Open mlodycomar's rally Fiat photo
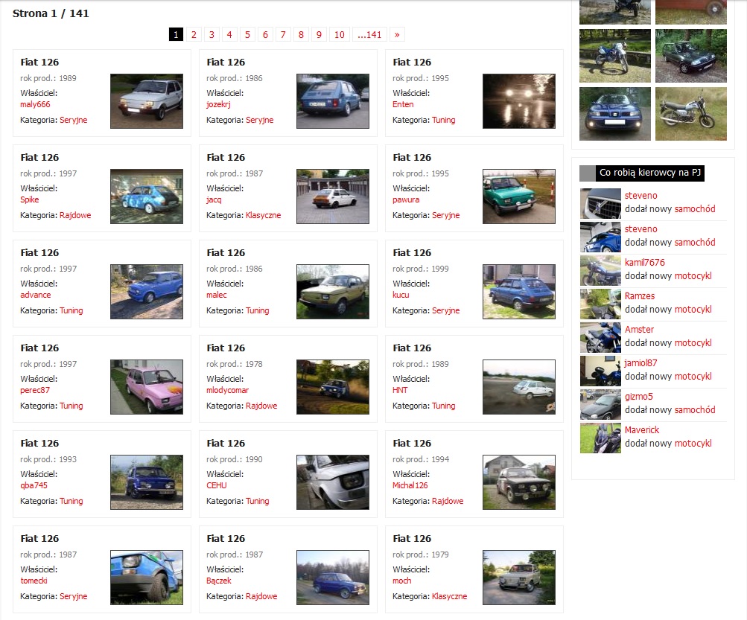This screenshot has width=747, height=620. [x=333, y=387]
